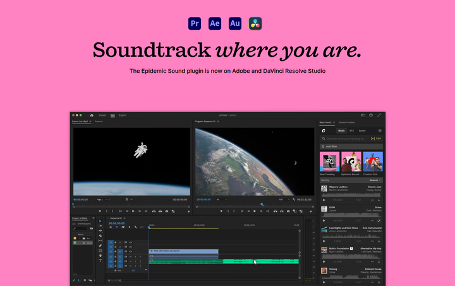
Task: Open Source monitor Page 1 dropdown
Action: (102, 199)
